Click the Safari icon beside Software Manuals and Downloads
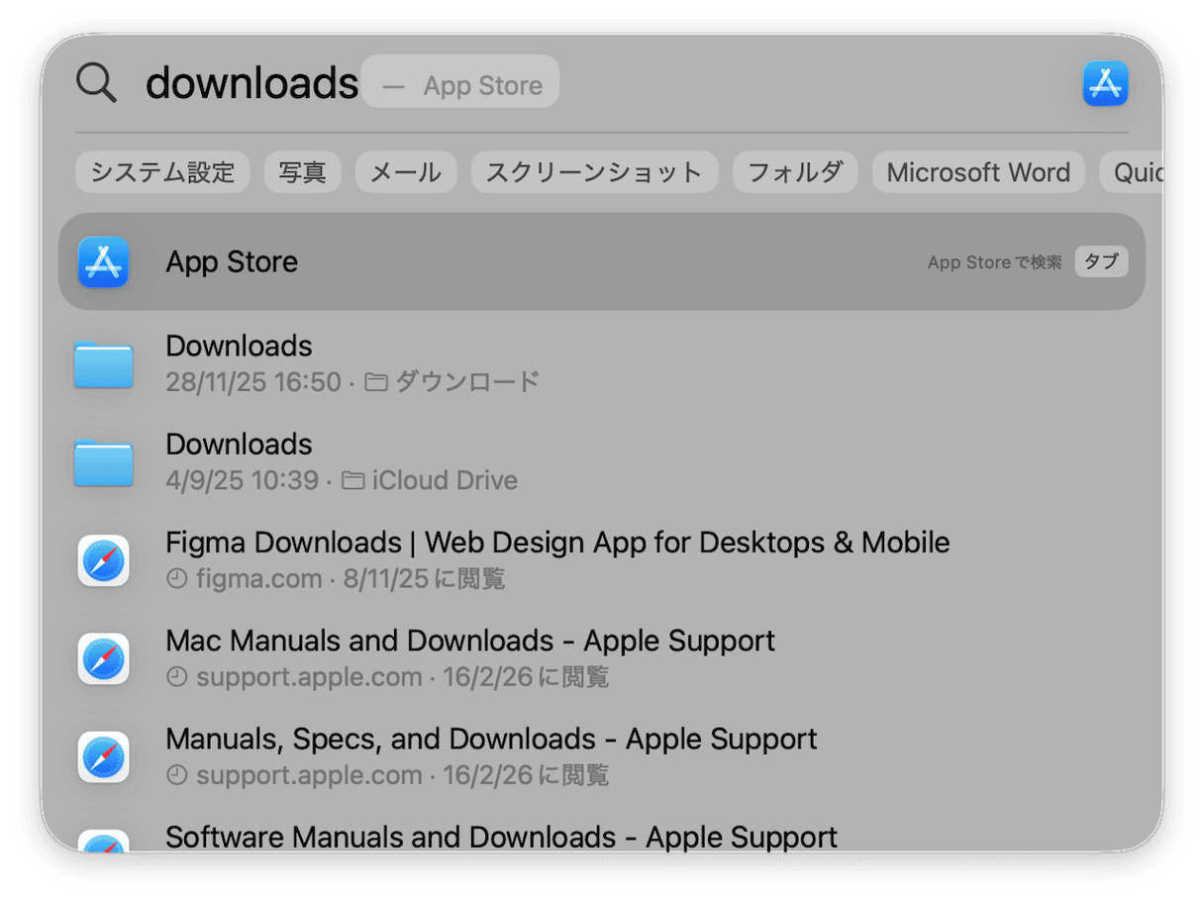 pyautogui.click(x=104, y=842)
